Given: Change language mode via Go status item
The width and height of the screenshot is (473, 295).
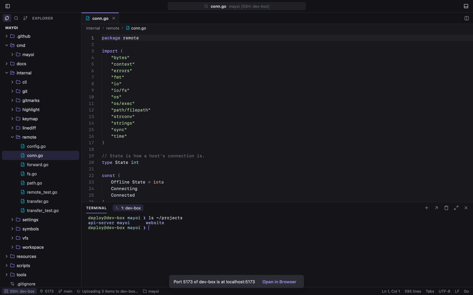Looking at the screenshot, I should coord(466,291).
